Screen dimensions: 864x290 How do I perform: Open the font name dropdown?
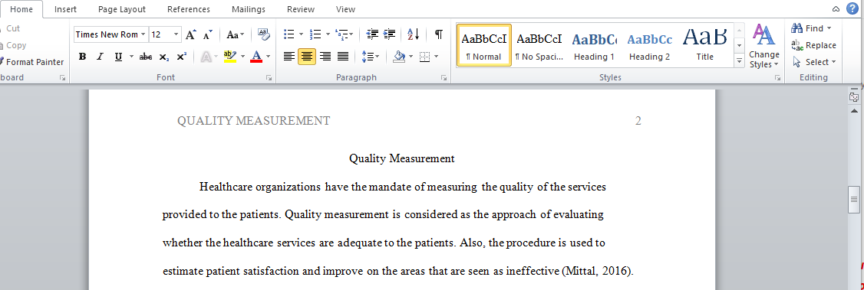point(143,34)
